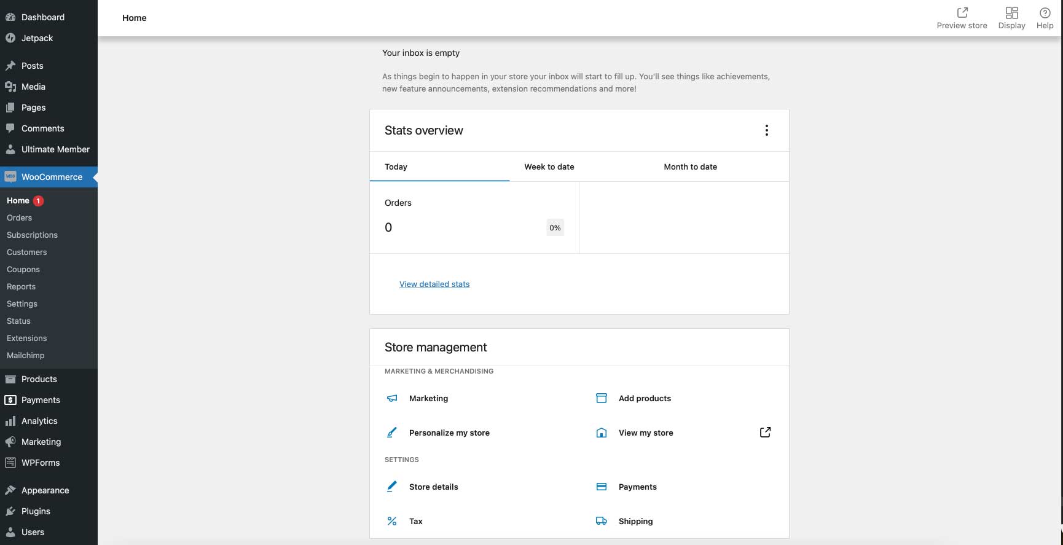1063x545 pixels.
Task: Open WooCommerce Settings submenu item
Action: [22, 304]
